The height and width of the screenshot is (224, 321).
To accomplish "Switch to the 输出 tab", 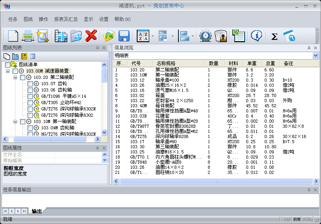I will [37, 211].
